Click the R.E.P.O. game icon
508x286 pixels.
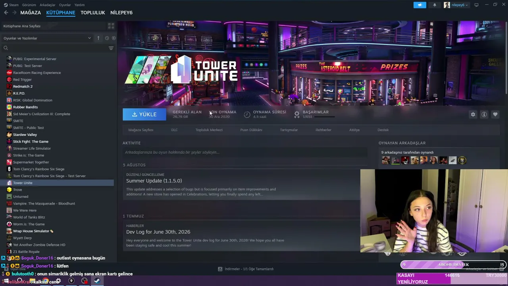click(9, 93)
